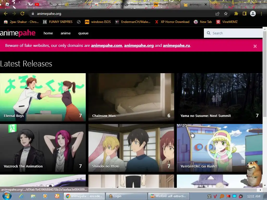Open Vazzrock The Animation thumbnail
The width and height of the screenshot is (267, 200).
pyautogui.click(x=43, y=148)
